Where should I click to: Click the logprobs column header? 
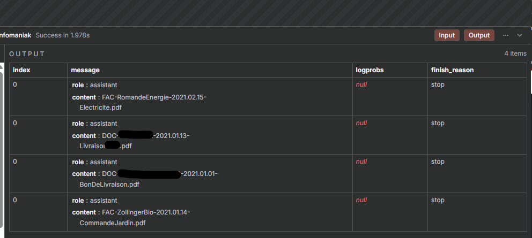[370, 70]
